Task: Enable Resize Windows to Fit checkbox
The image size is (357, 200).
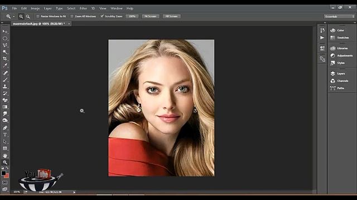Action: pos(38,16)
